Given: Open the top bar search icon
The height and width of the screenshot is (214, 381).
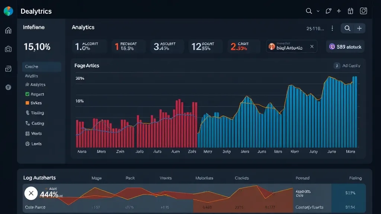Looking at the screenshot, I should click(309, 11).
